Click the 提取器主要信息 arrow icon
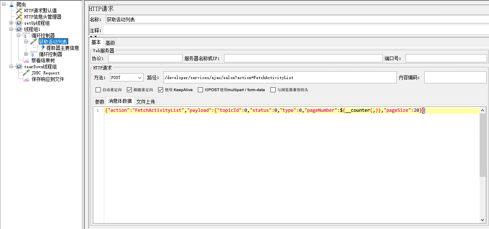489x229 pixels. pyautogui.click(x=42, y=48)
